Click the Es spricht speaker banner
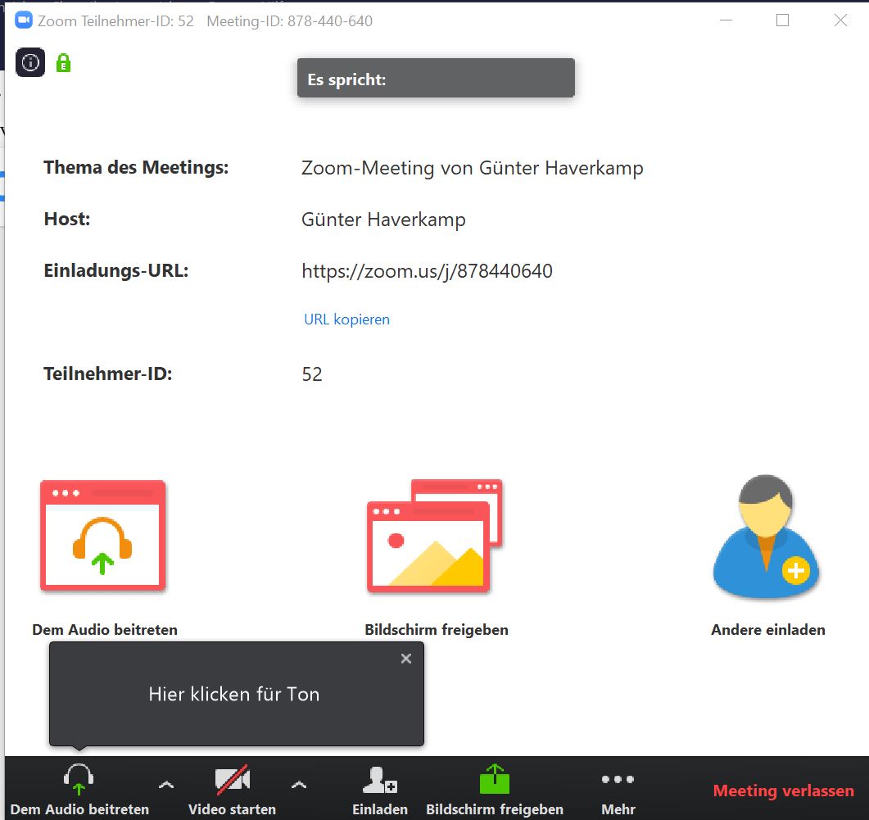This screenshot has height=820, width=869. [x=436, y=78]
